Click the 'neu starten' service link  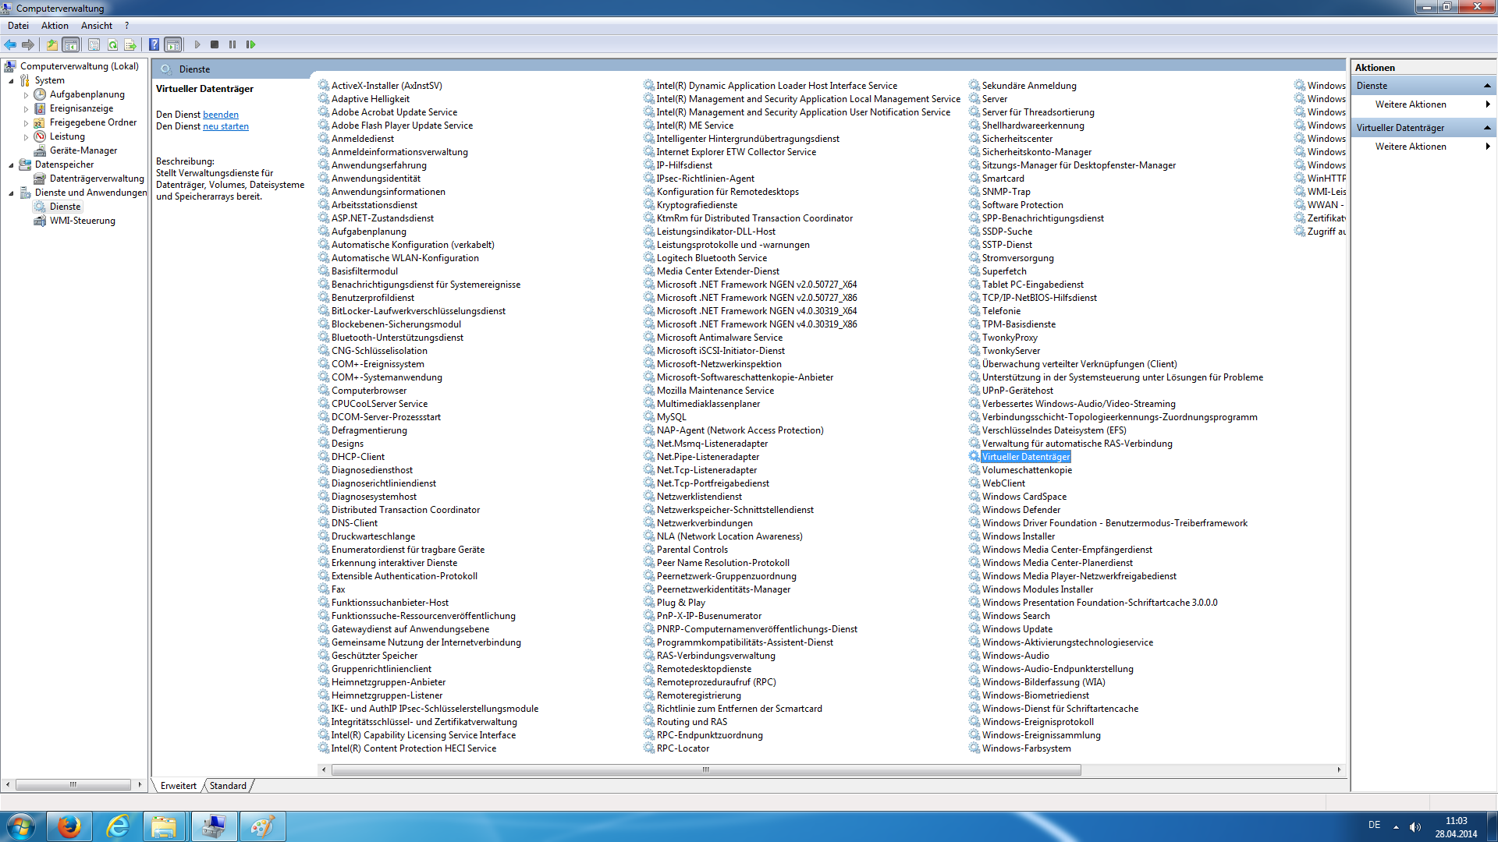click(x=225, y=126)
